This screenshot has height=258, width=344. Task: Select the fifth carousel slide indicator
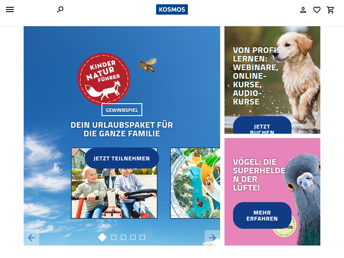click(x=142, y=237)
